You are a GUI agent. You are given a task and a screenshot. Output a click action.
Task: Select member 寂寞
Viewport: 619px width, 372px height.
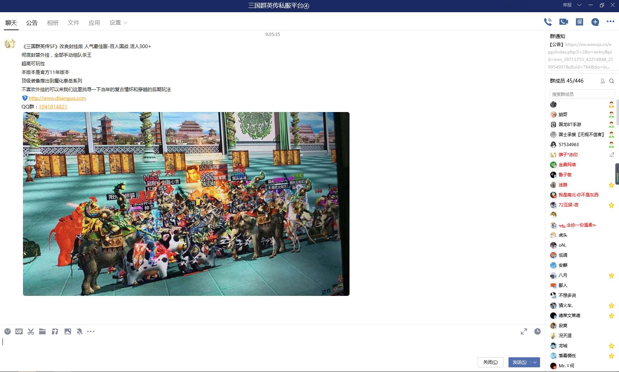[x=563, y=326]
